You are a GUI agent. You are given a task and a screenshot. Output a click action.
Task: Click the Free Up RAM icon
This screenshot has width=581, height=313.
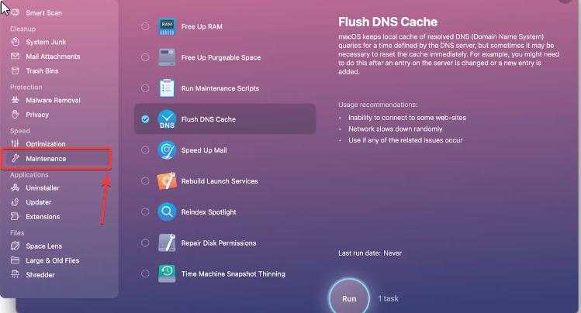(x=168, y=26)
